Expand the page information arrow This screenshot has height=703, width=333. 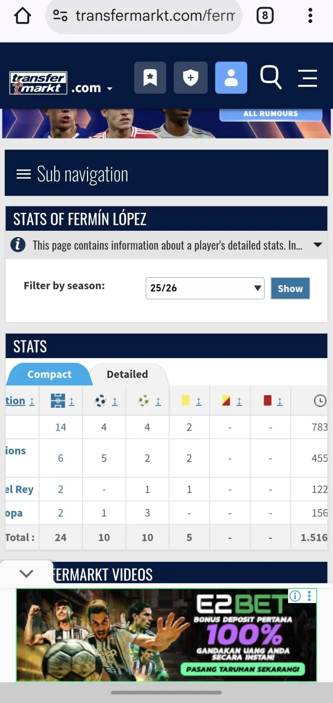point(318,245)
